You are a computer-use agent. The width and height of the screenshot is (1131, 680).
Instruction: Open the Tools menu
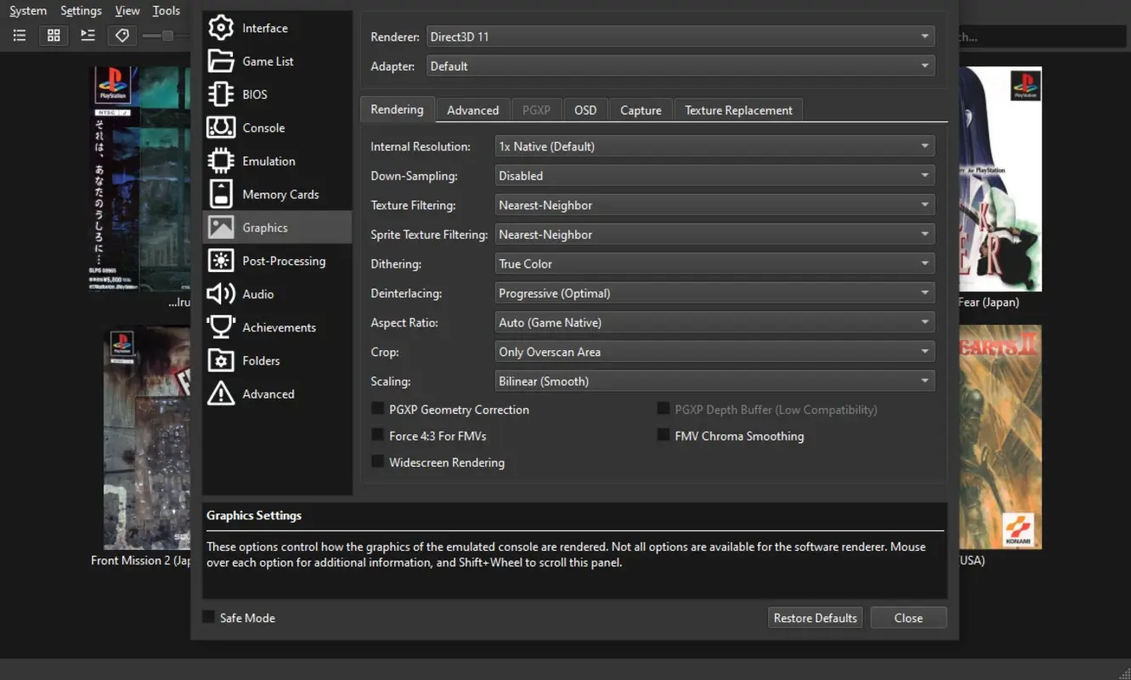pyautogui.click(x=166, y=10)
